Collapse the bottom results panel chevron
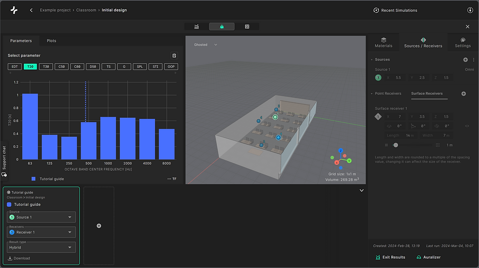Viewport: 479px width, 268px height. (x=361, y=190)
